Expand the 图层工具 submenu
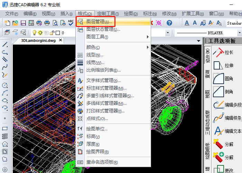Screen dimensions: 242x173 coord(114,37)
